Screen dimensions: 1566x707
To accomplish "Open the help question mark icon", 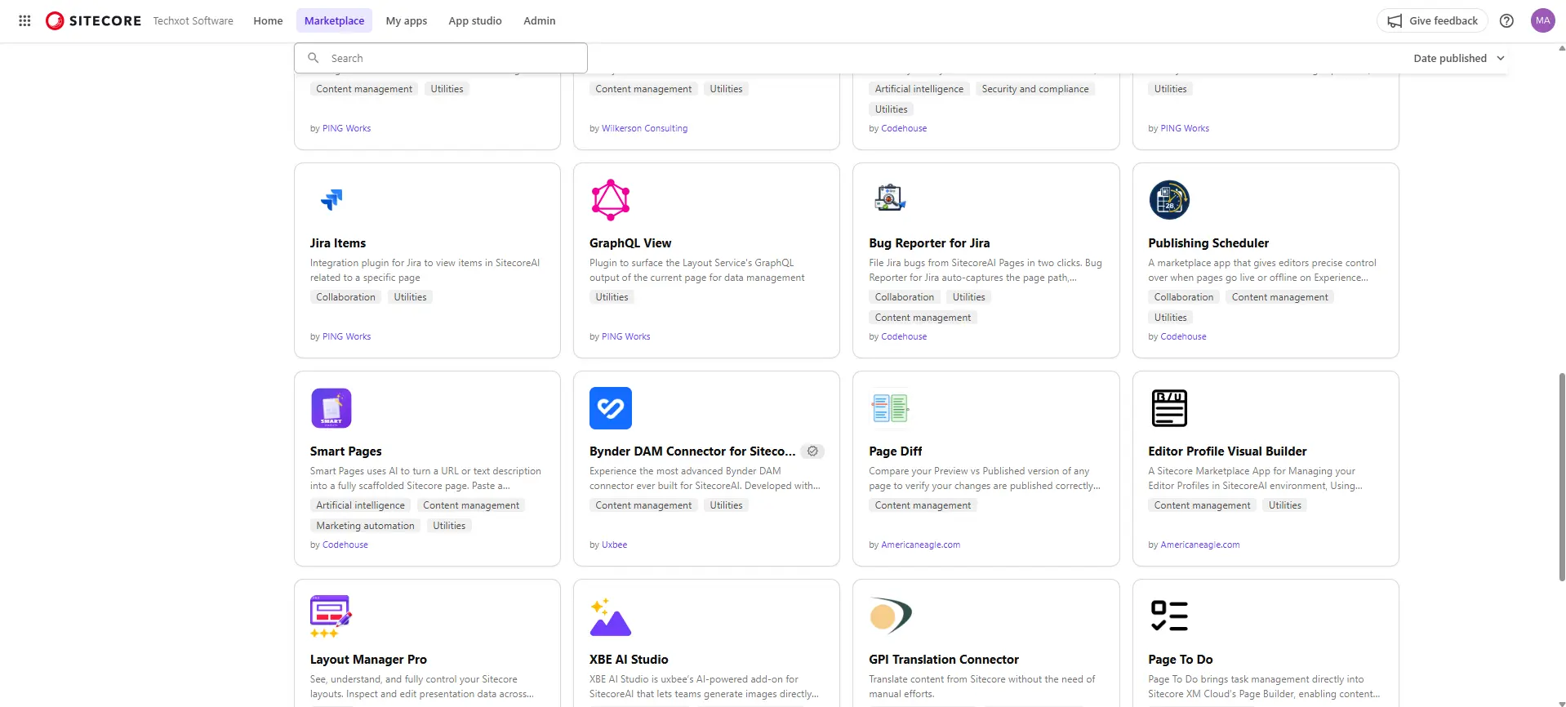I will click(1506, 20).
